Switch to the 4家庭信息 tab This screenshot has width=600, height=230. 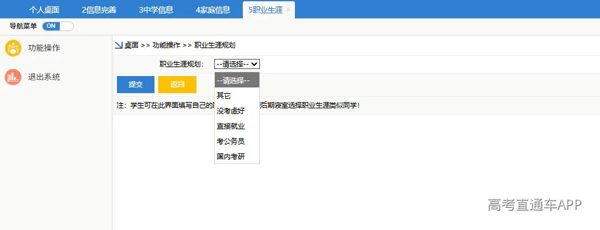click(x=213, y=10)
